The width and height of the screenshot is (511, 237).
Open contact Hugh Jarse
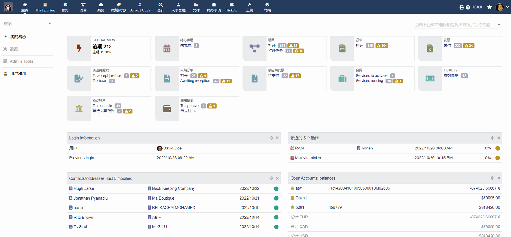click(x=81, y=188)
